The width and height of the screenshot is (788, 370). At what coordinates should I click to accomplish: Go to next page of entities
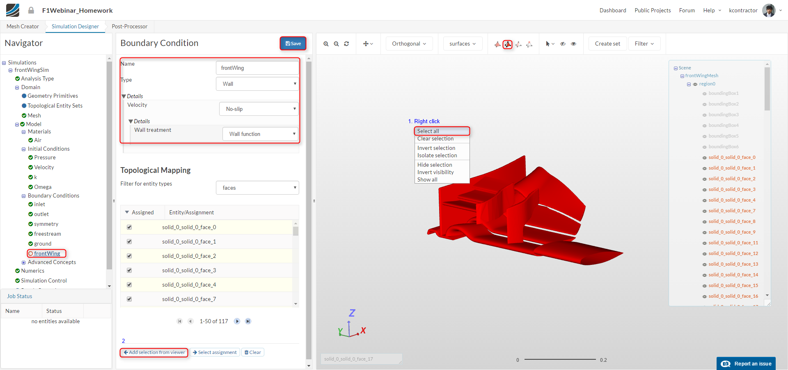coord(237,321)
